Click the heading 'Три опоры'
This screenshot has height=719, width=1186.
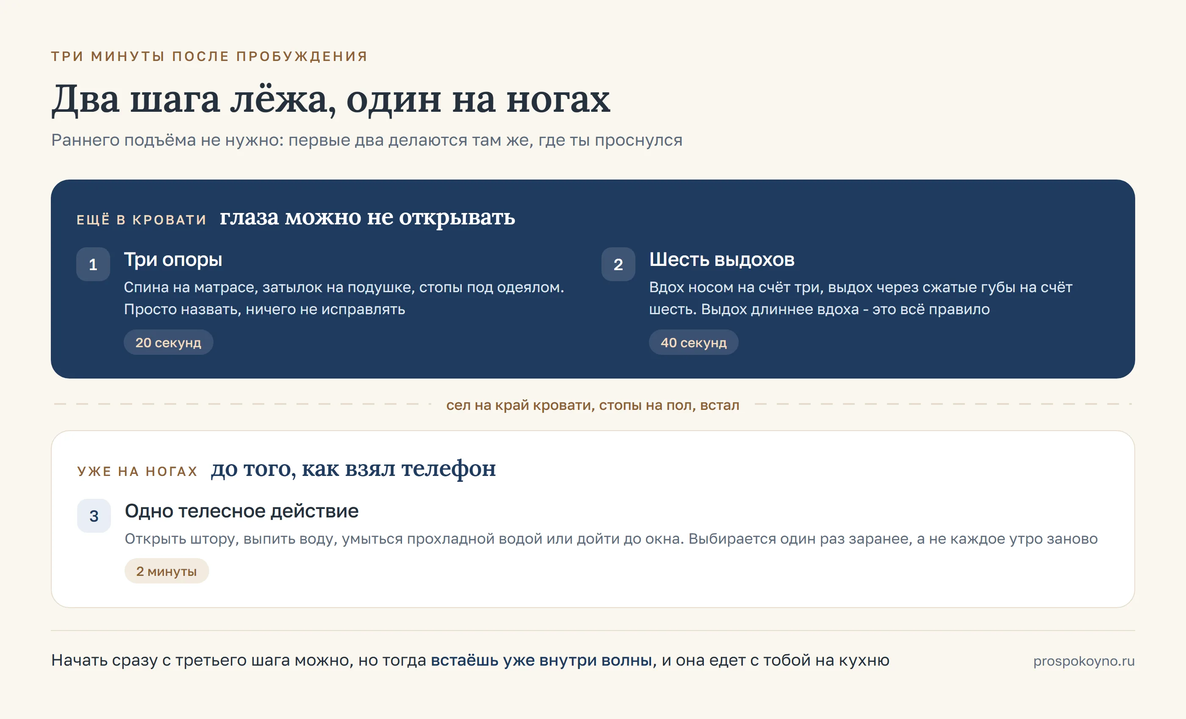(x=173, y=260)
